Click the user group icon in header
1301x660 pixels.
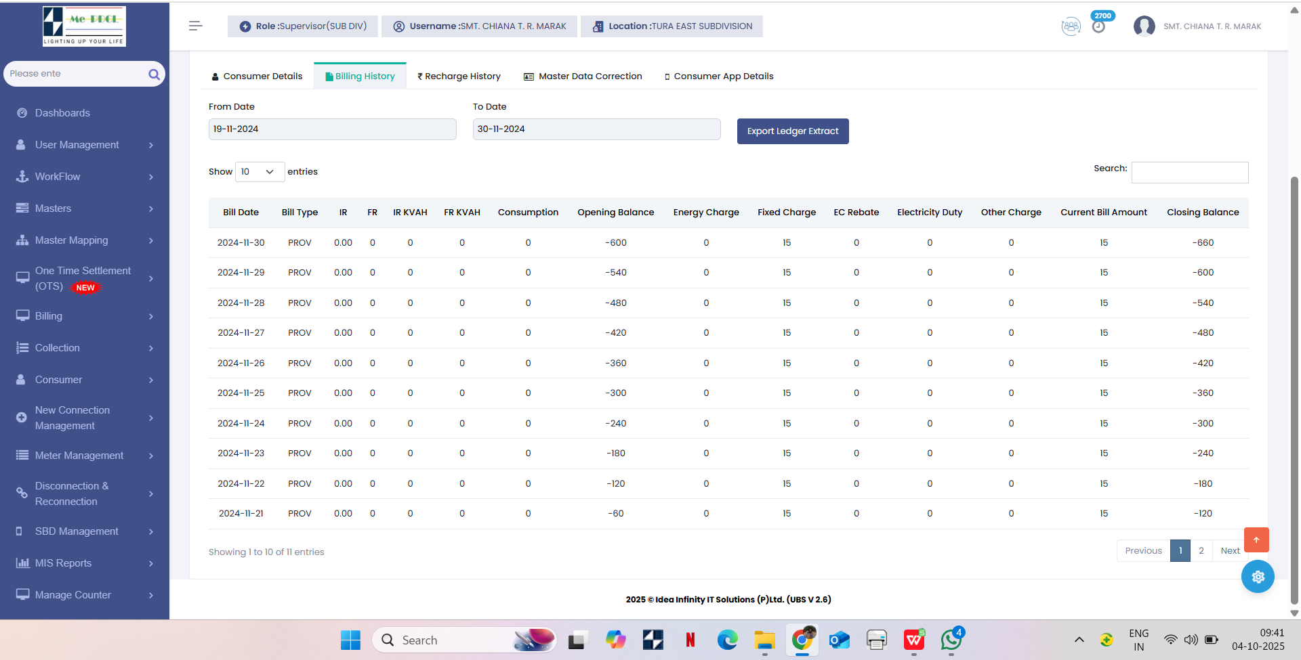(1071, 26)
